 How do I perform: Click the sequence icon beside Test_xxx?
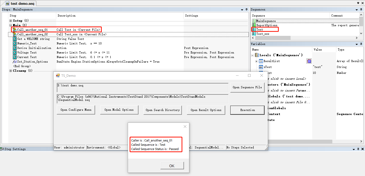click(253, 33)
